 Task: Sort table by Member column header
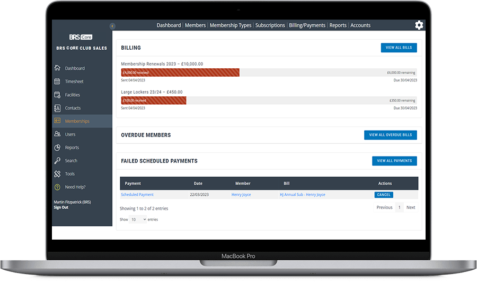point(243,184)
